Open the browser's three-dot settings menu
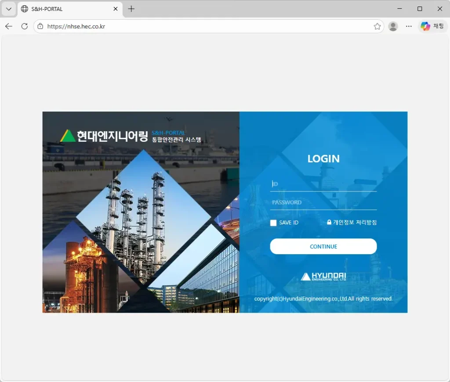 click(409, 26)
